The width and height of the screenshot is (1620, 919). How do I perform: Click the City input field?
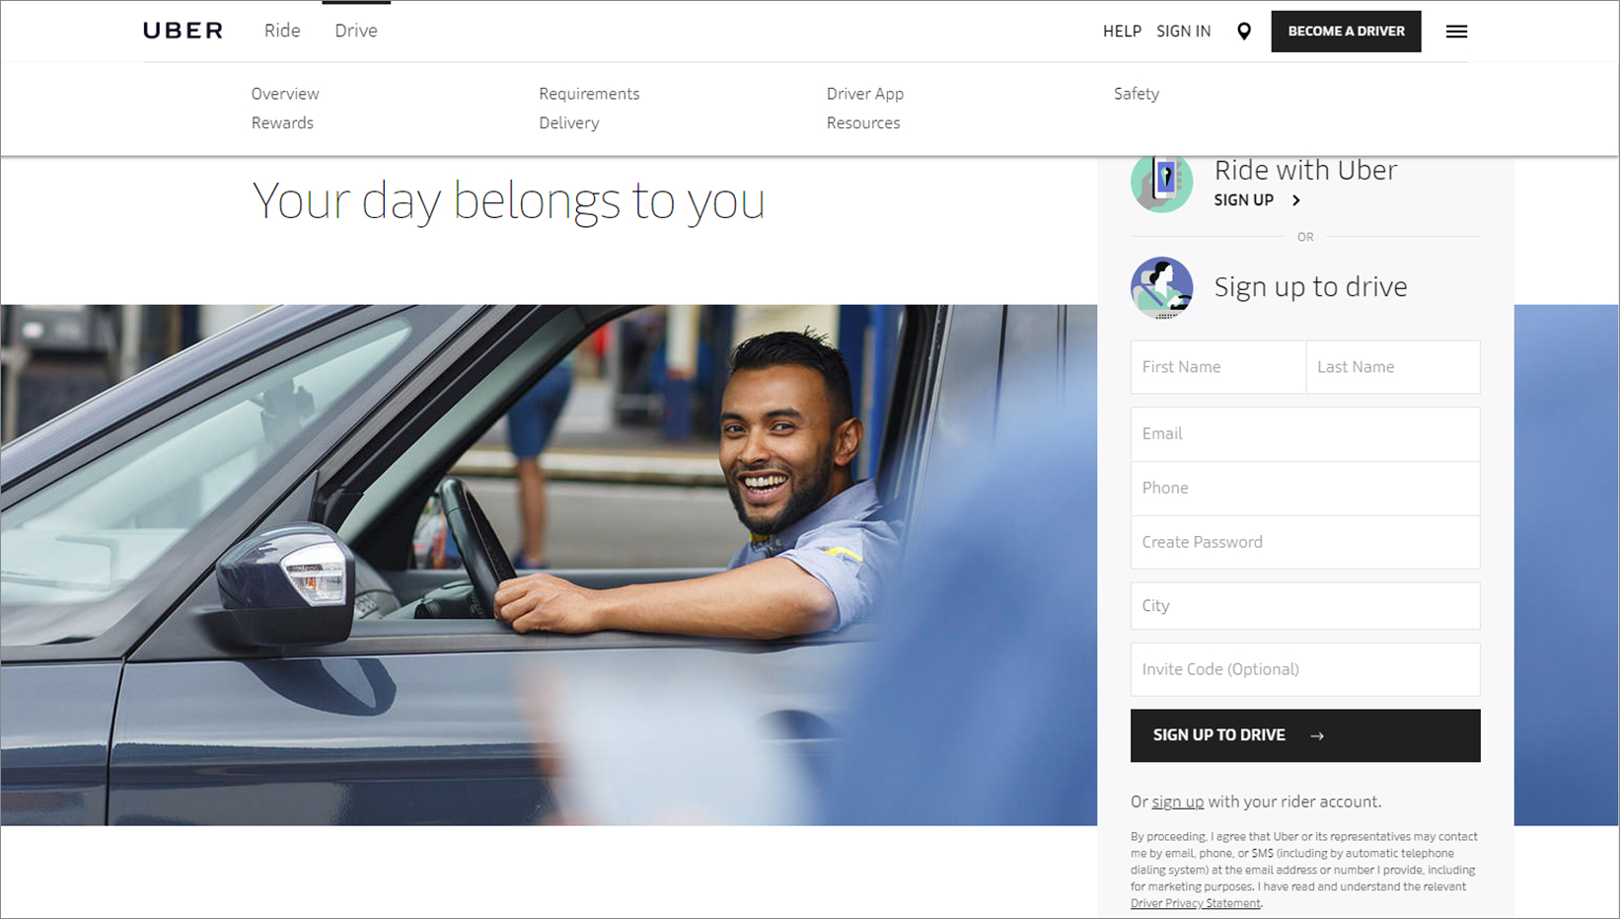click(1305, 606)
